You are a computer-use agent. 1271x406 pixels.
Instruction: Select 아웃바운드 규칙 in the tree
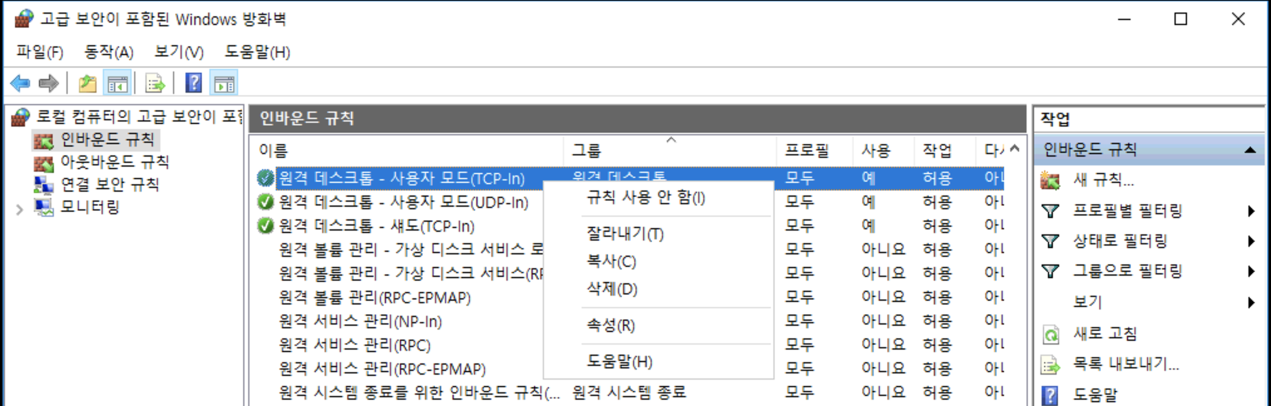pyautogui.click(x=115, y=162)
